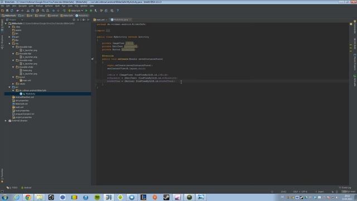Click the Redo toolbar arrow
This screenshot has width=357, height=201.
coord(22,11)
